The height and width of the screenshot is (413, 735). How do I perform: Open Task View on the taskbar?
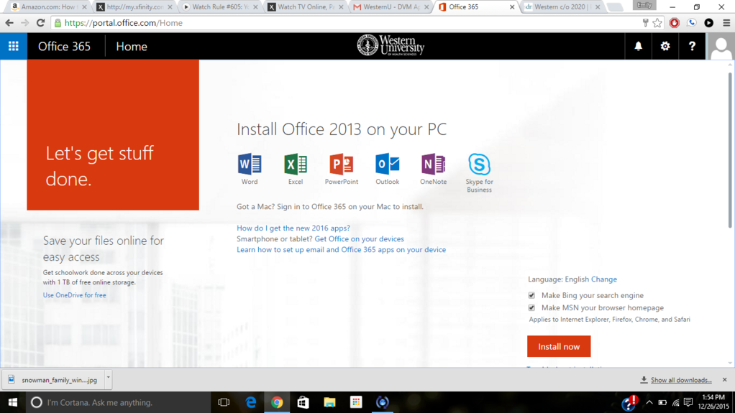pos(224,402)
